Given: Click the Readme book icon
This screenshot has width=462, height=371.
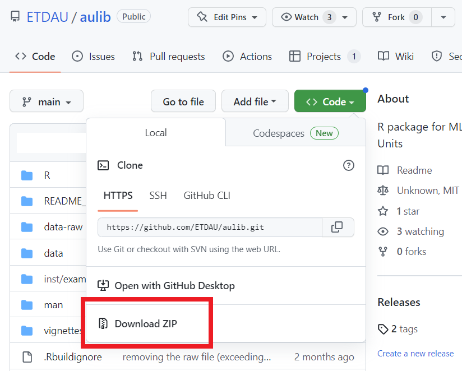Looking at the screenshot, I should 383,170.
